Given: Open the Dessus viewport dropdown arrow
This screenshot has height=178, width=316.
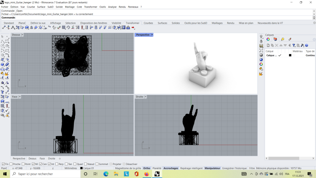Looking at the screenshot, I should click(23, 35).
